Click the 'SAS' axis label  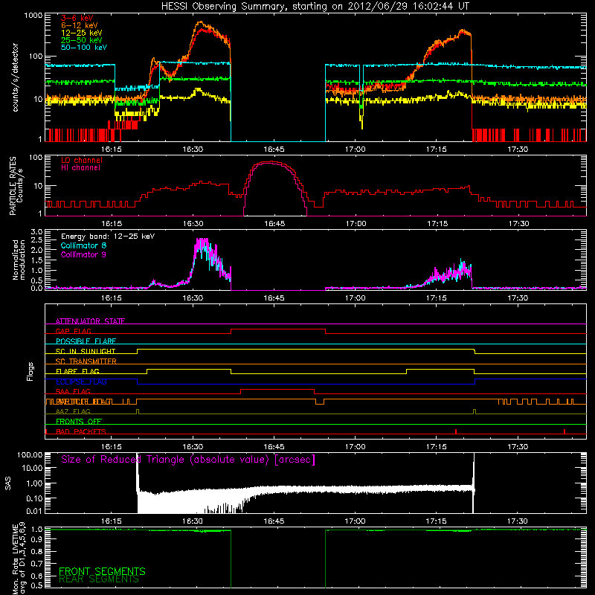coord(8,484)
